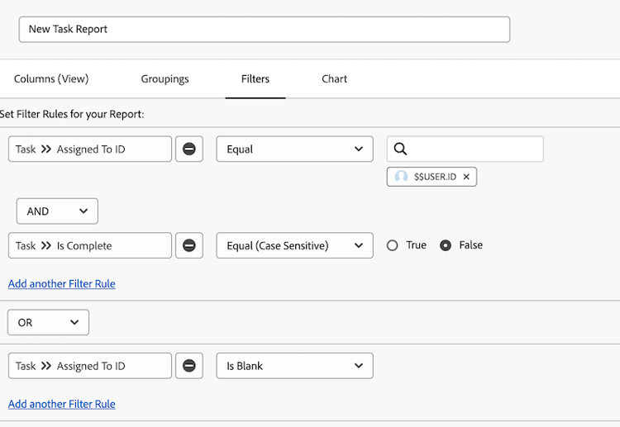Image resolution: width=620 pixels, height=427 pixels.
Task: Remove the $$USER.ID tag with its X
Action: tap(466, 177)
